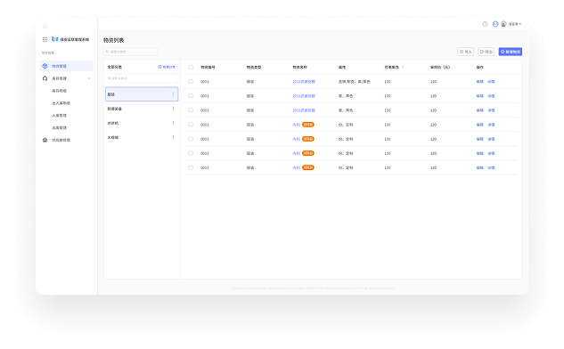
Task: Check the box of the second table row
Action: pyautogui.click(x=191, y=96)
